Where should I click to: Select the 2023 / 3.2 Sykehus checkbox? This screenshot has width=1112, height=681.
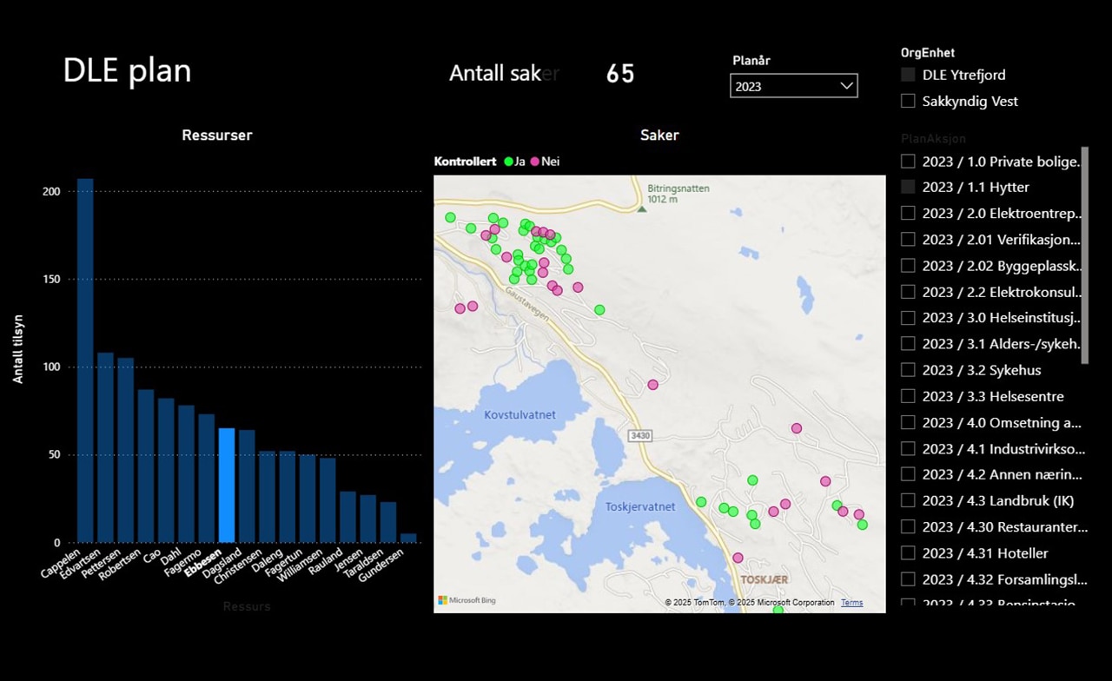click(908, 370)
